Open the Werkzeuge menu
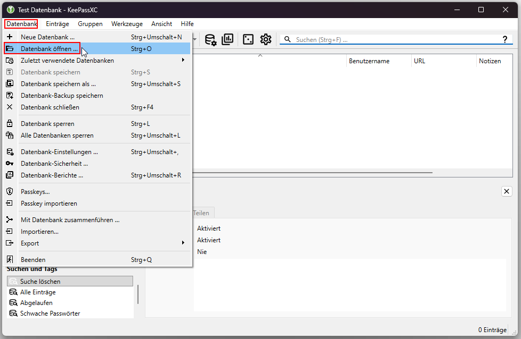 tap(127, 24)
